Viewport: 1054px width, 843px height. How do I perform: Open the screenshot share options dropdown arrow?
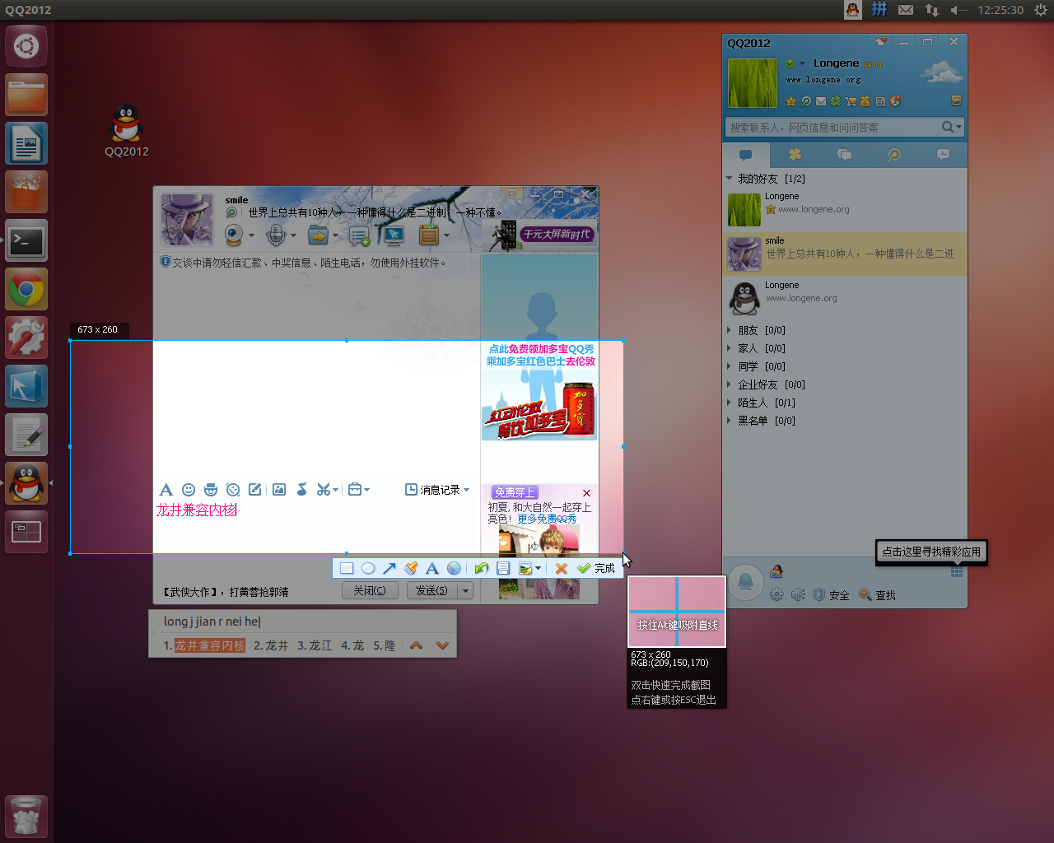pos(538,568)
